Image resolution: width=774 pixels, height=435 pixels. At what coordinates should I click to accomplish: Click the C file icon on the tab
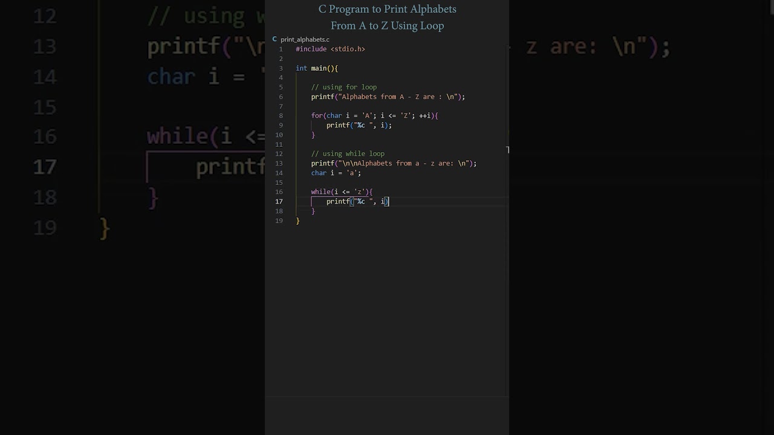[x=275, y=39]
